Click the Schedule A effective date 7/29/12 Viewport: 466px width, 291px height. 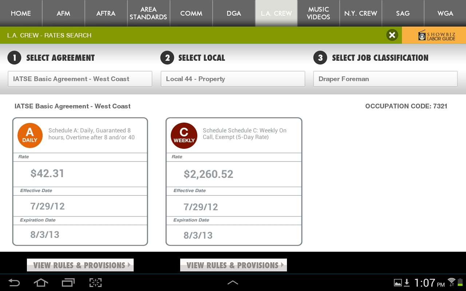point(47,206)
